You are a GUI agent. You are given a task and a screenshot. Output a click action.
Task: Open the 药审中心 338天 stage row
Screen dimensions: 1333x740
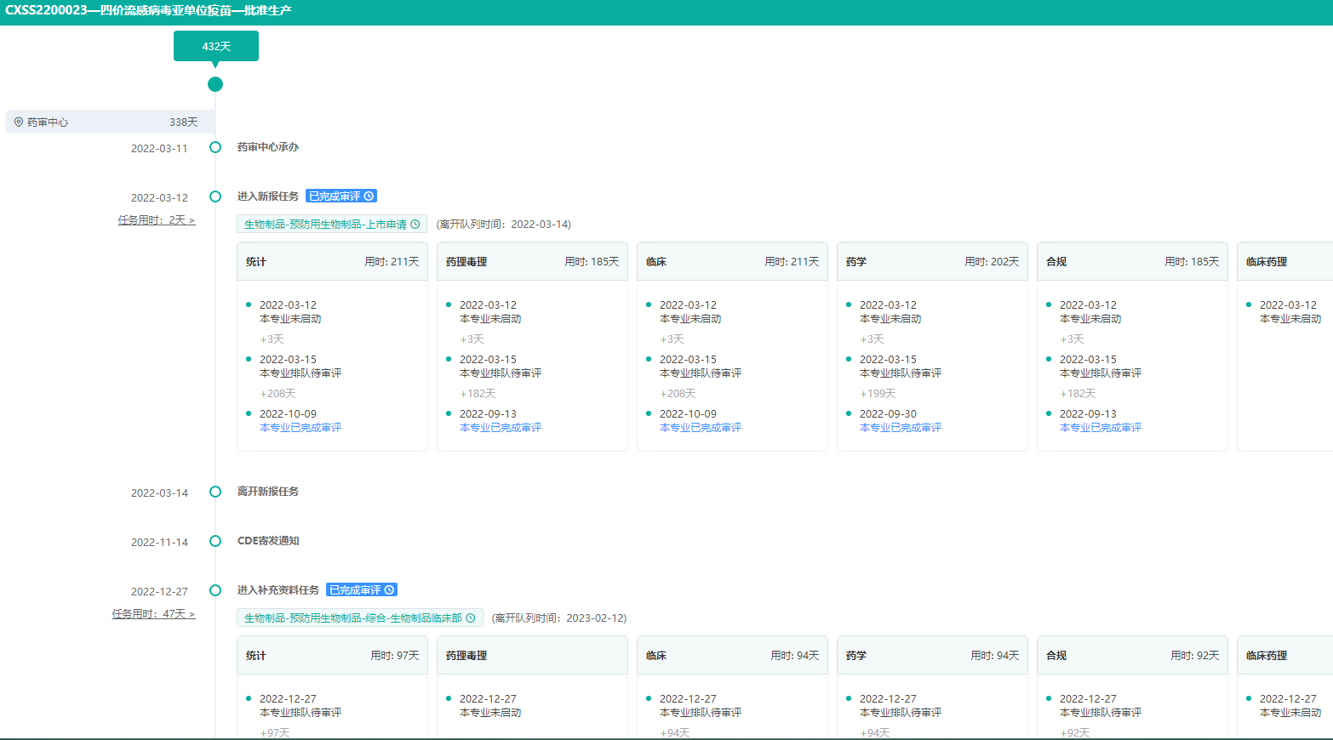click(109, 122)
